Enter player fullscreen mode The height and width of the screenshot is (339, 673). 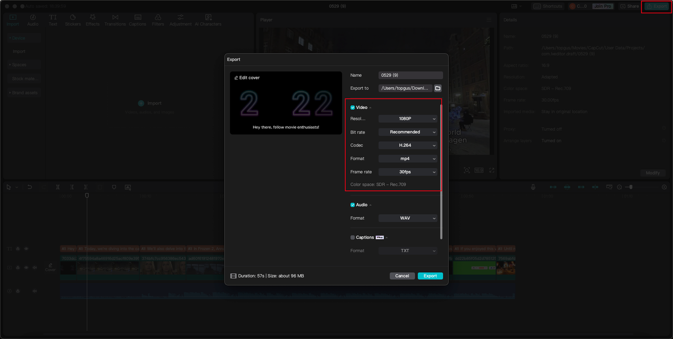click(x=492, y=170)
